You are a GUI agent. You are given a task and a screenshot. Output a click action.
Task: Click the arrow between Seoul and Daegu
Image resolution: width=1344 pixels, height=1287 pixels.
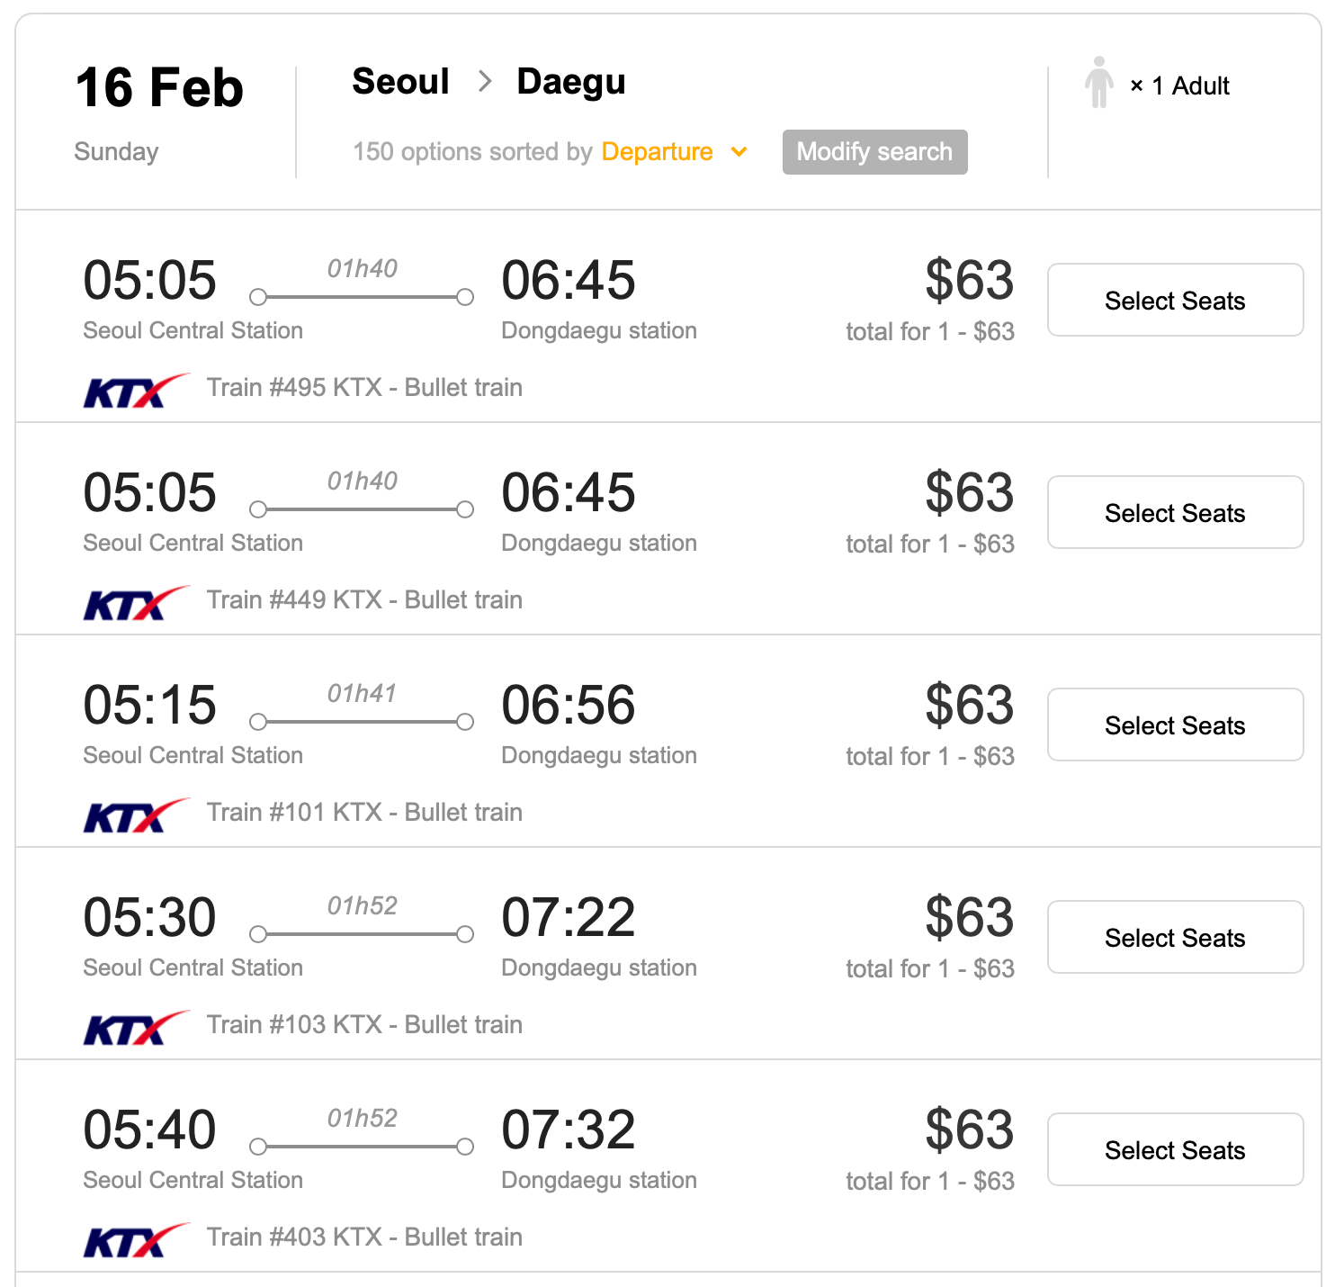(485, 82)
